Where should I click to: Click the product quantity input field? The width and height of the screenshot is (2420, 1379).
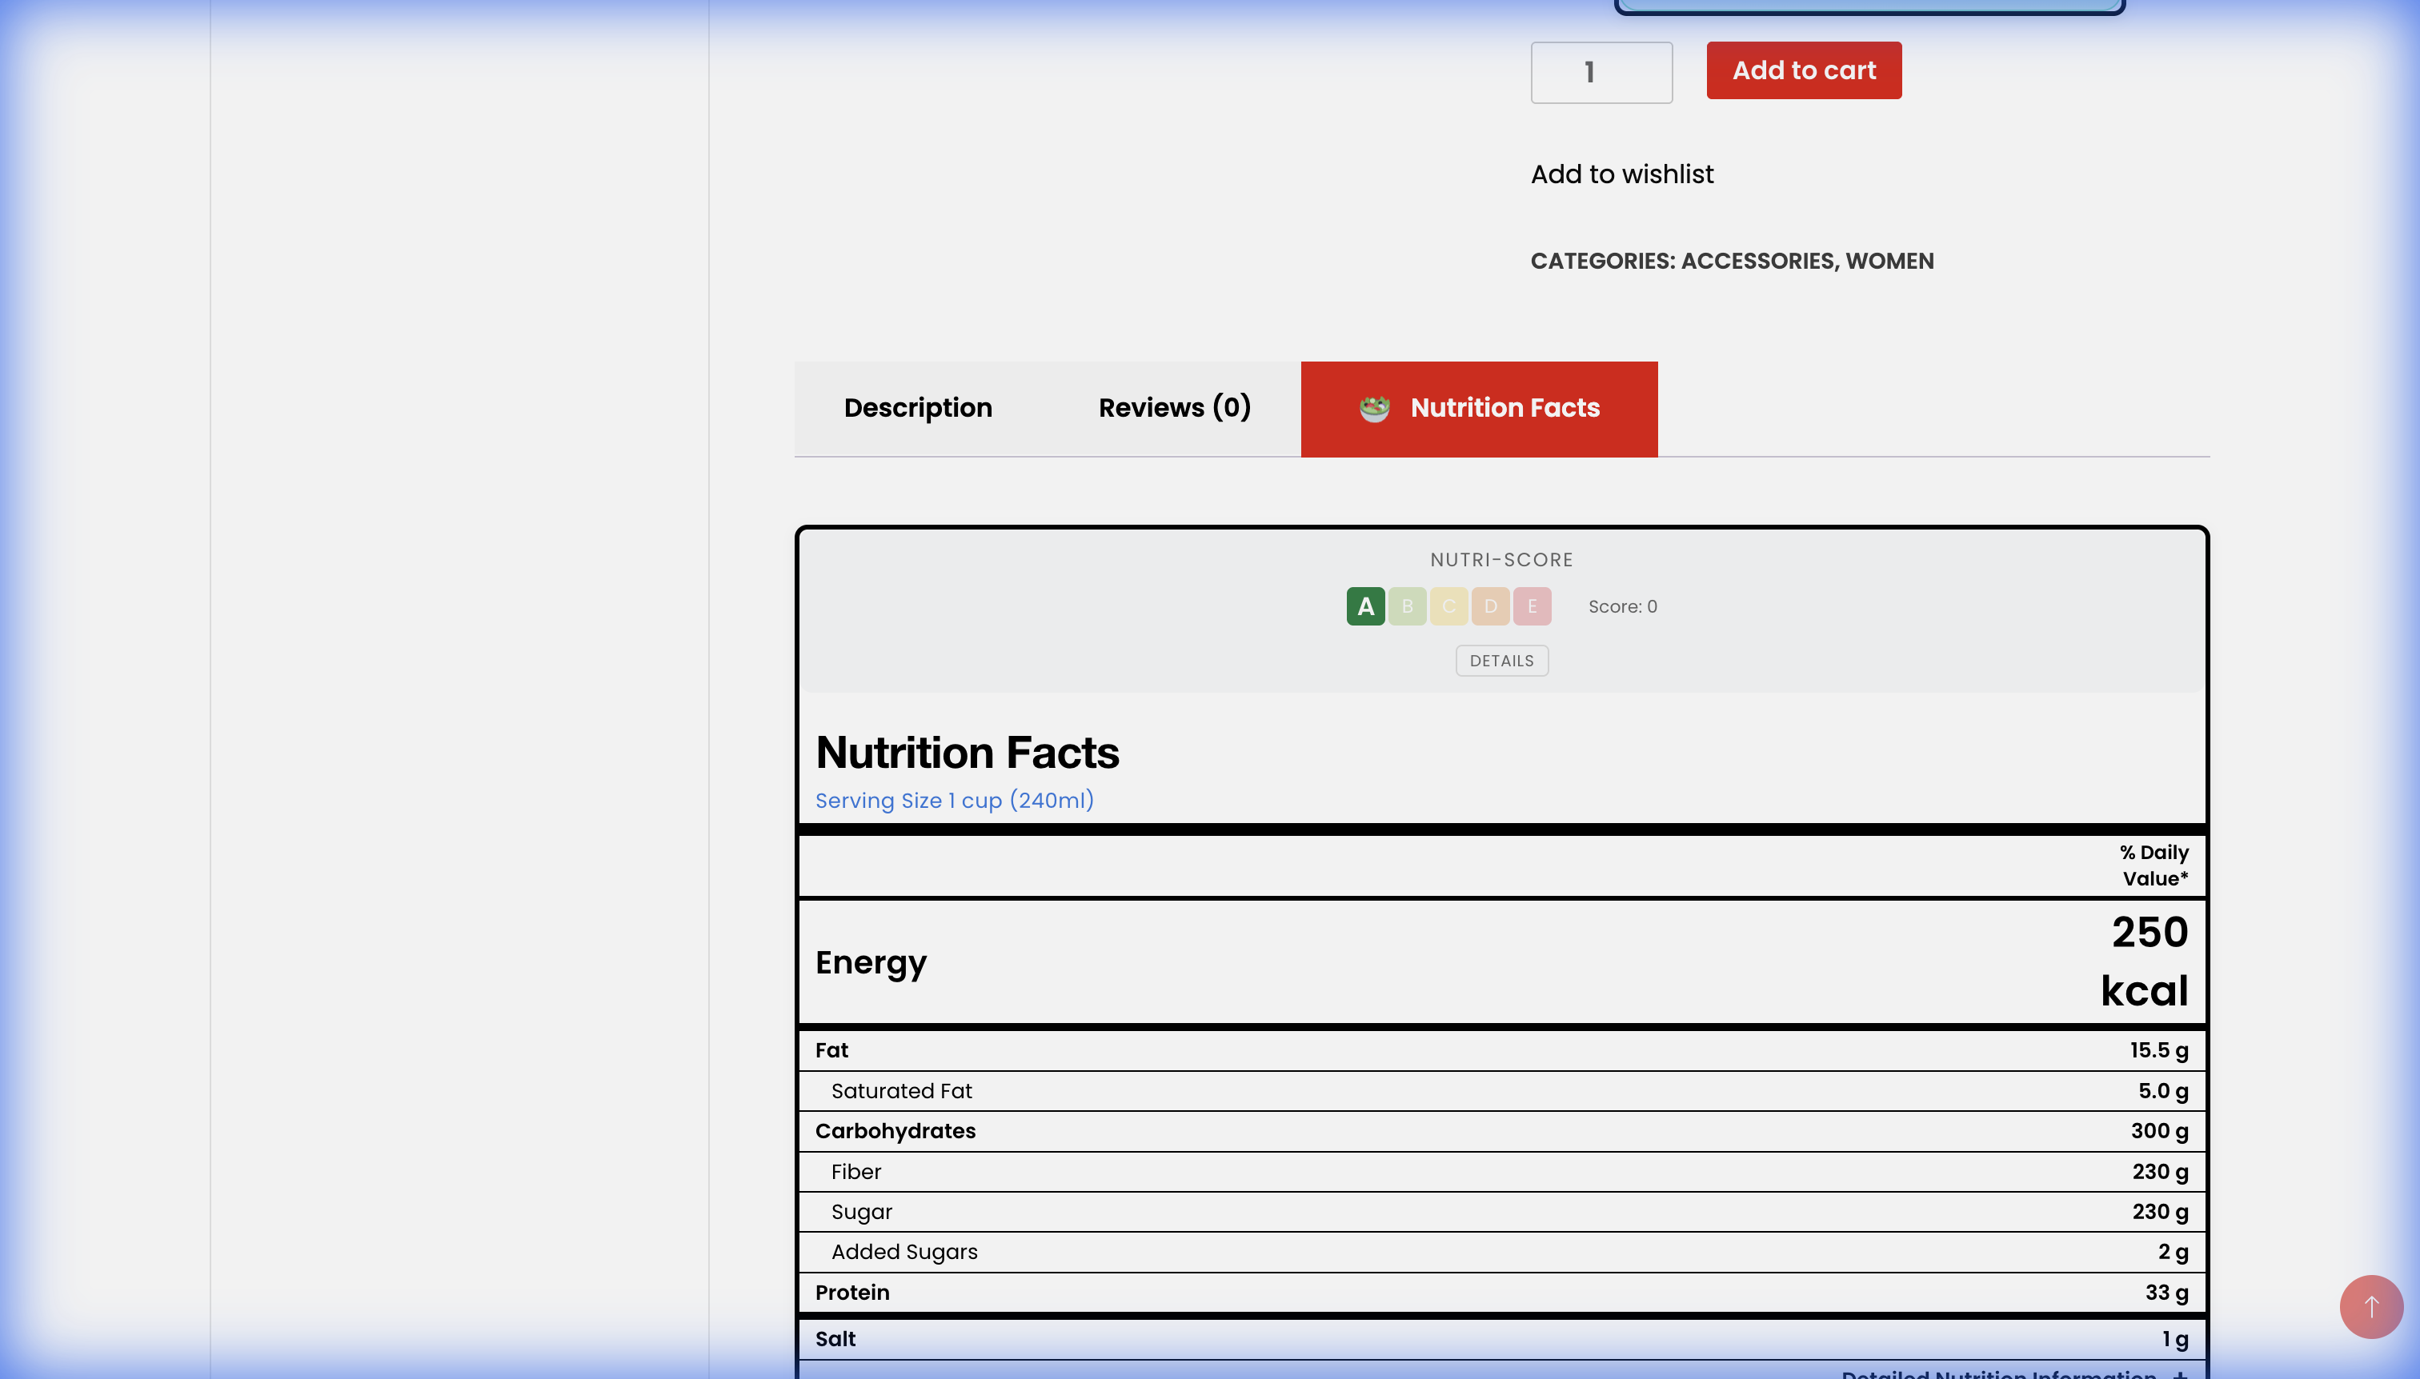pos(1601,71)
